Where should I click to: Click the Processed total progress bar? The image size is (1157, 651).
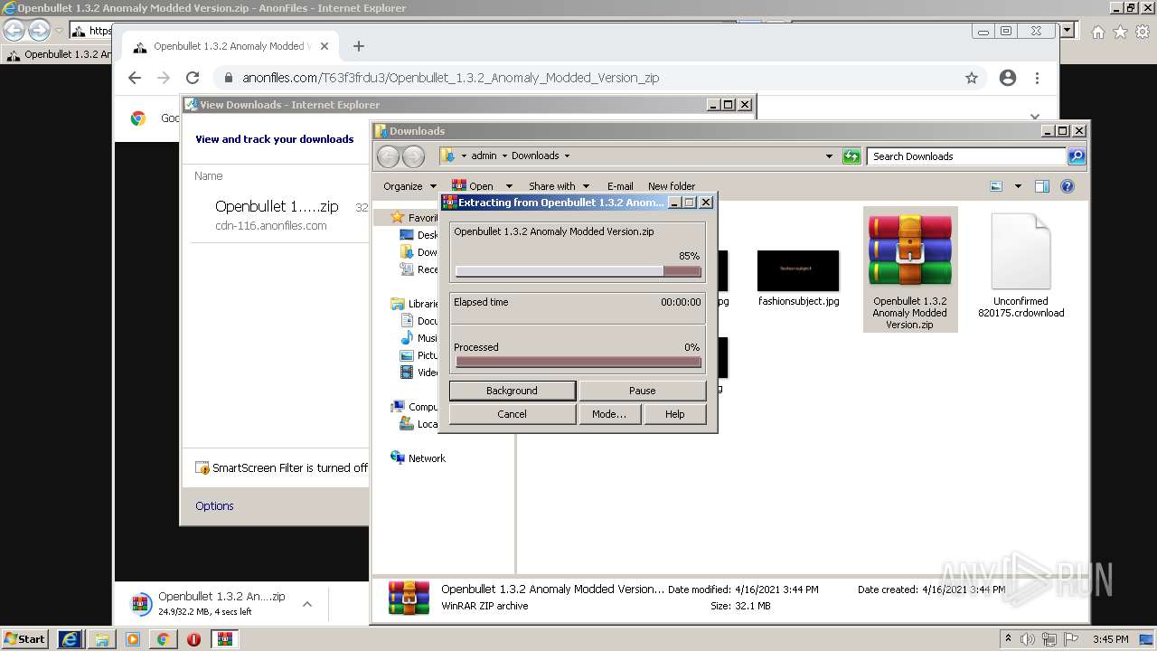pos(578,362)
